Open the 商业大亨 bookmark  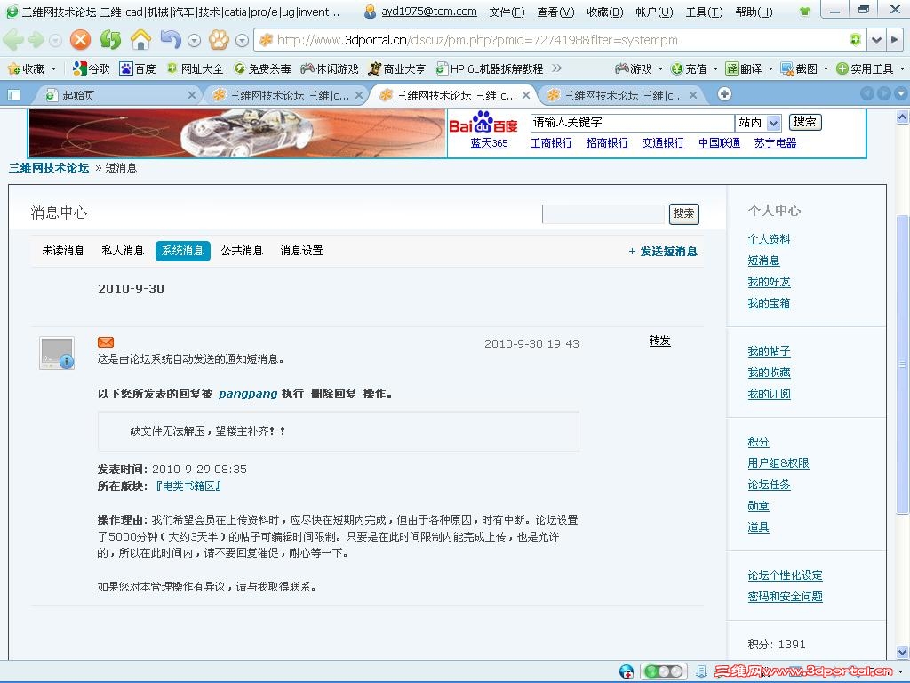point(397,69)
